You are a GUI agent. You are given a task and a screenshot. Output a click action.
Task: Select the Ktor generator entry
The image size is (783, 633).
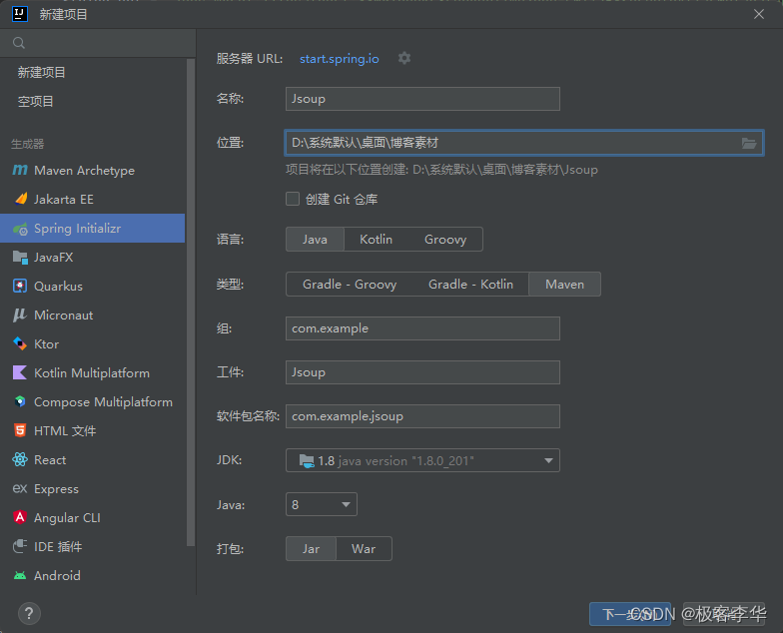(x=92, y=343)
